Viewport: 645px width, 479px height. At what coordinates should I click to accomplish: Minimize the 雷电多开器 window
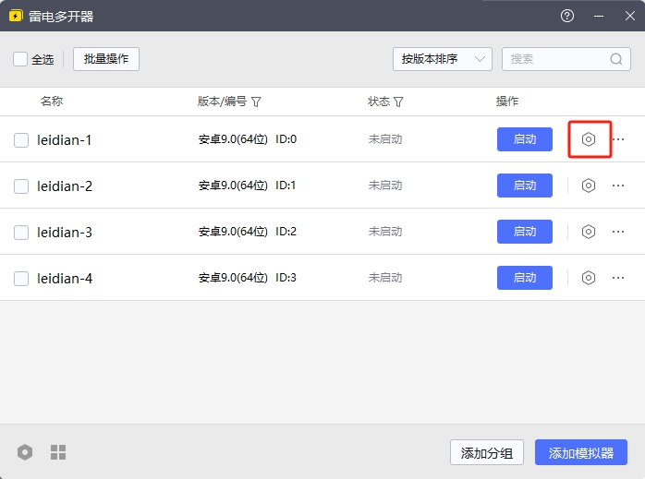coord(599,16)
